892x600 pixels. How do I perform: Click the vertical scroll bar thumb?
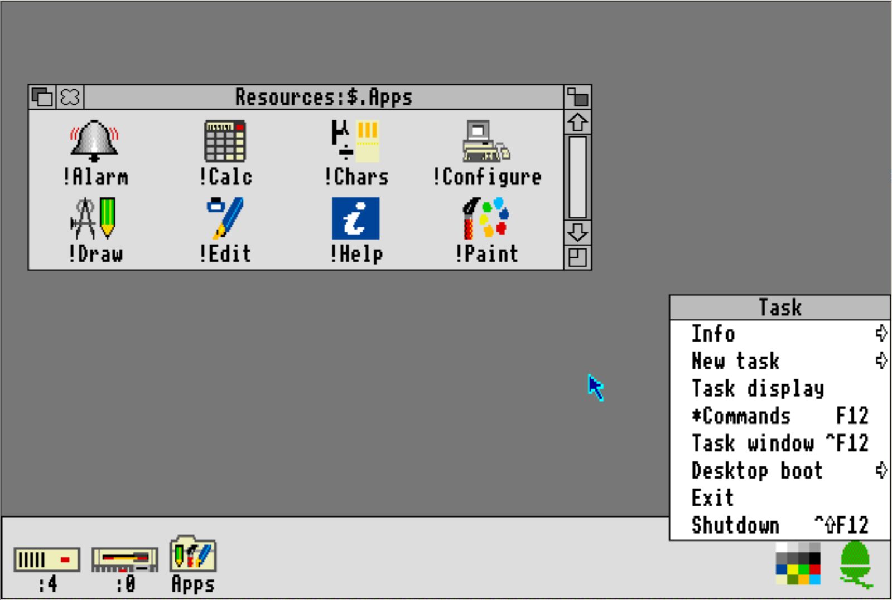click(577, 177)
